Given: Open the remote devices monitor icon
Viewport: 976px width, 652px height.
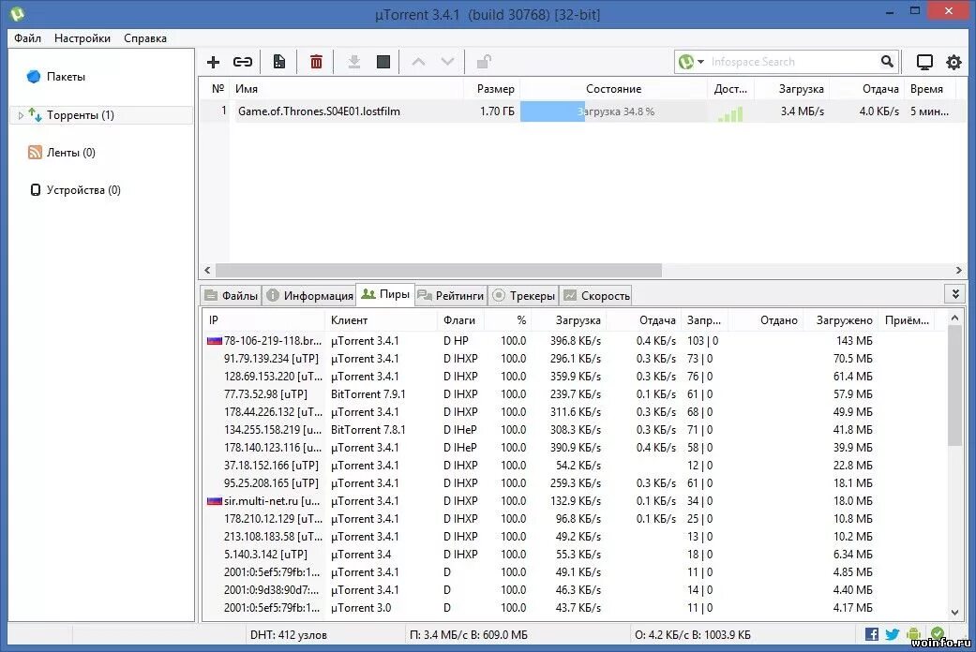Looking at the screenshot, I should point(924,62).
